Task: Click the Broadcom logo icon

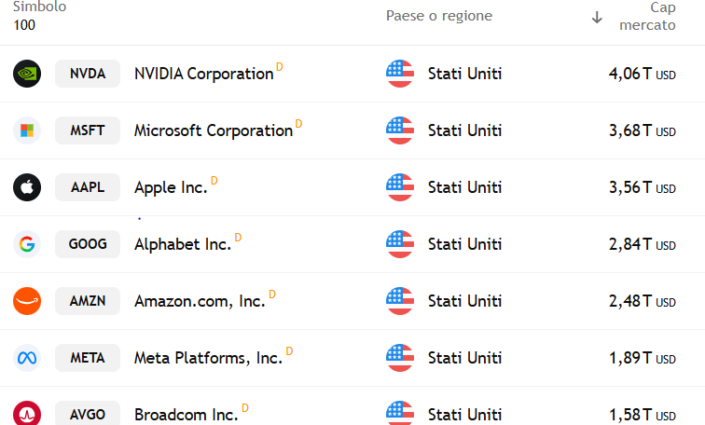Action: 27,413
